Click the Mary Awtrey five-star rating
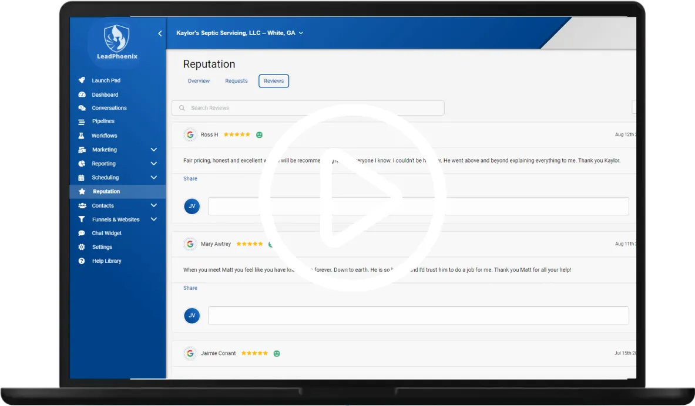The width and height of the screenshot is (695, 406). click(x=250, y=244)
